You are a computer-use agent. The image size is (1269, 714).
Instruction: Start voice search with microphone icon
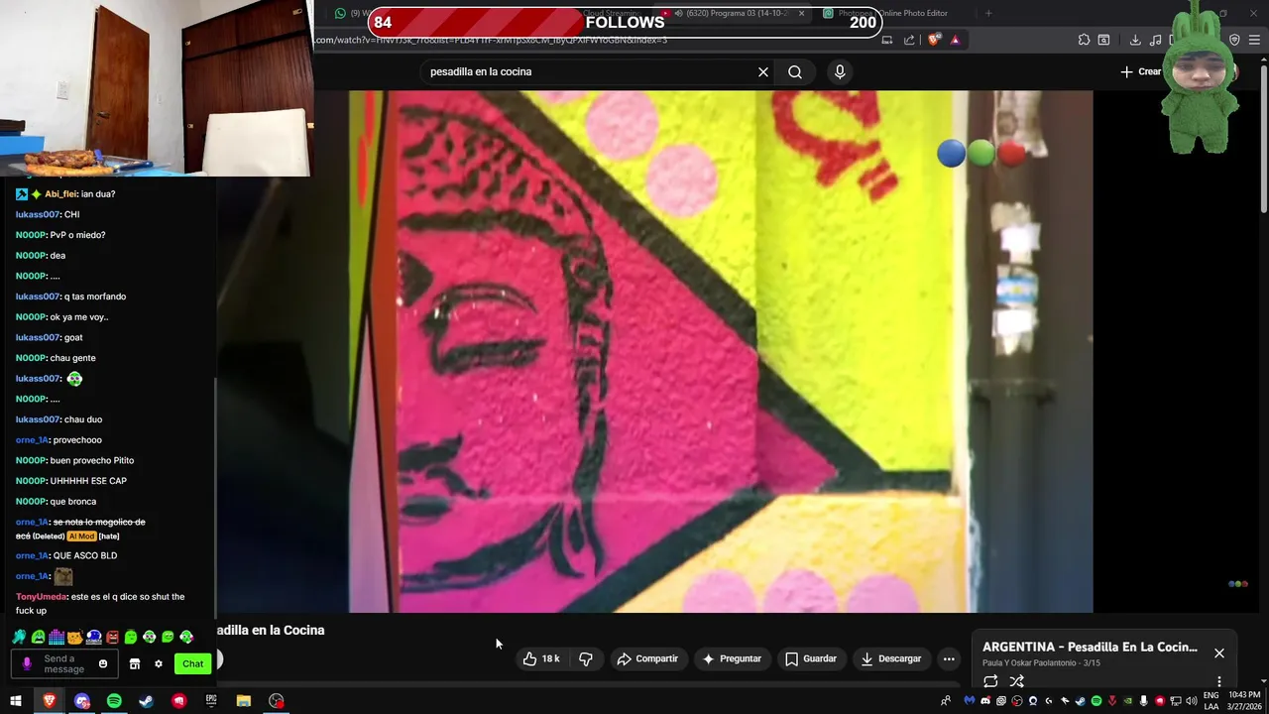point(840,71)
